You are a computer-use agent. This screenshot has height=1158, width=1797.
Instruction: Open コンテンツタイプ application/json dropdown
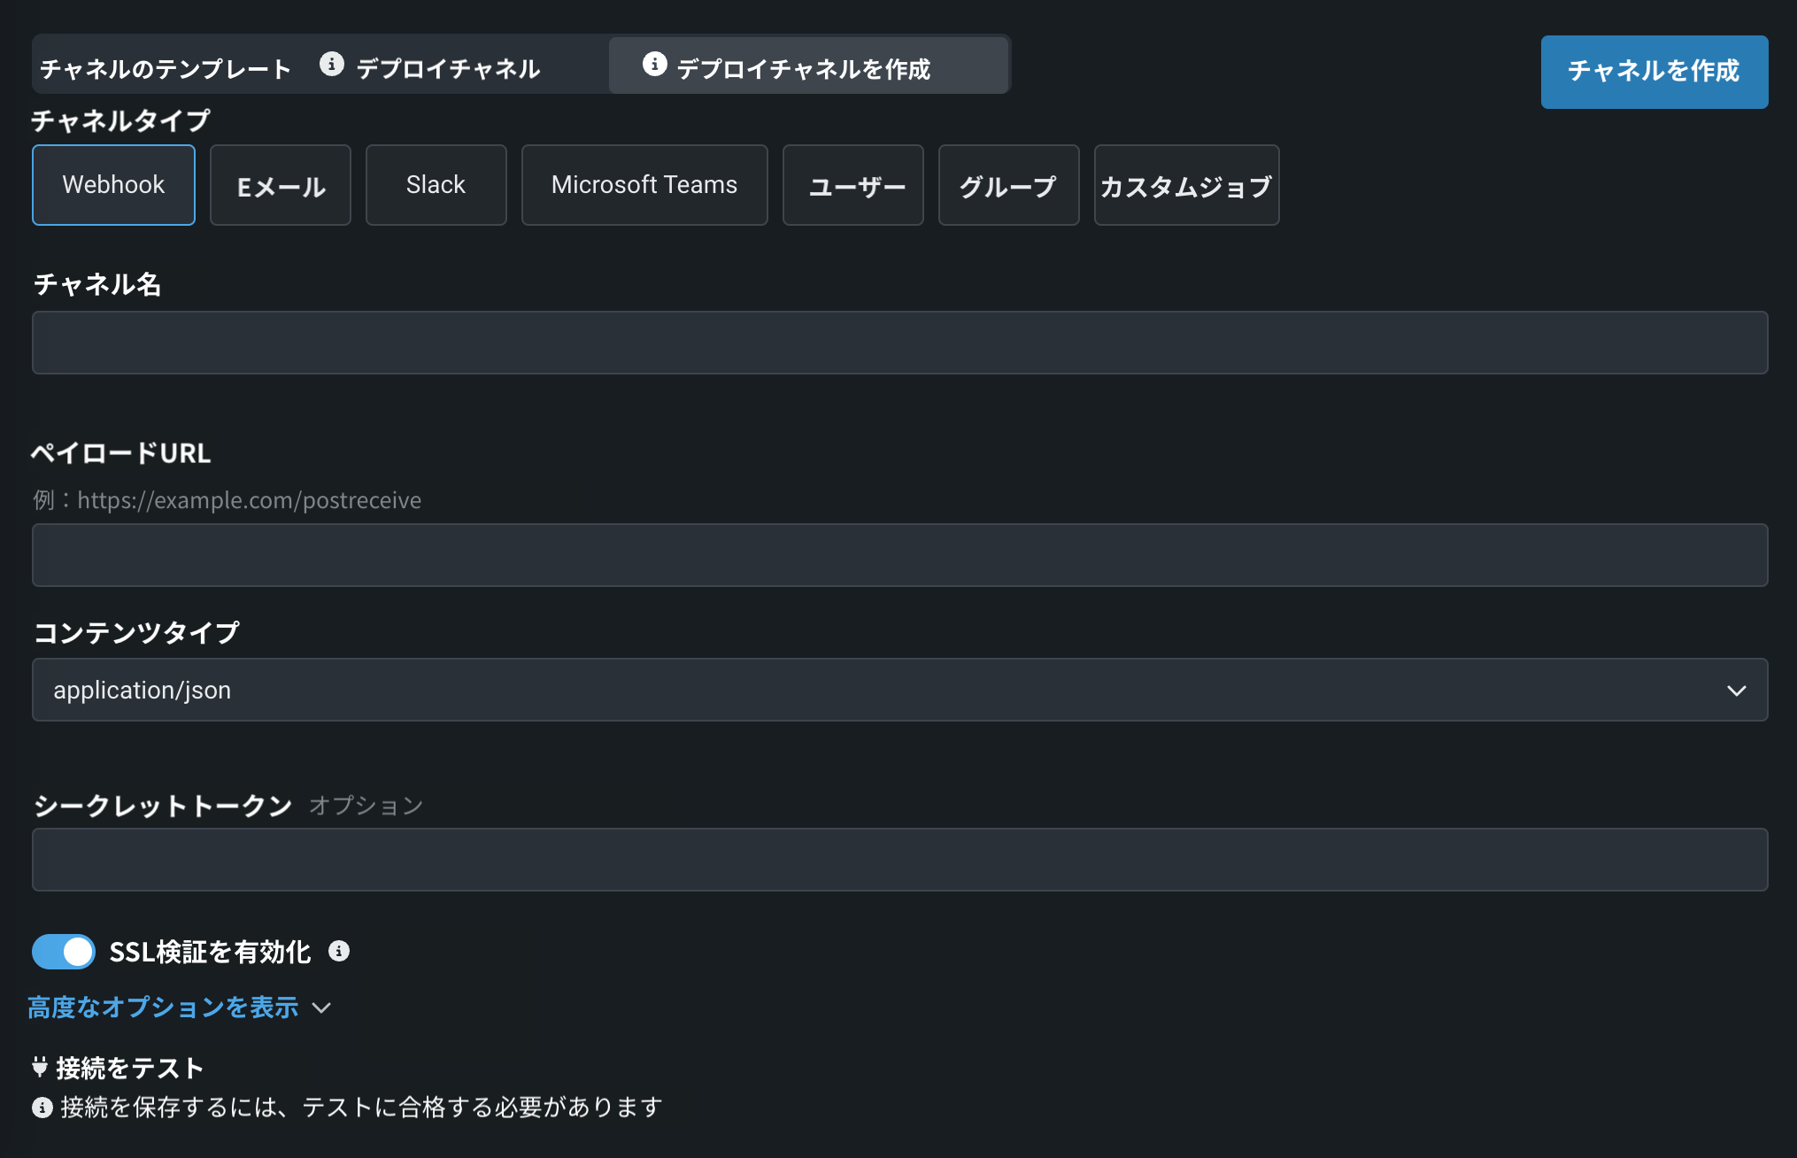[x=899, y=690]
